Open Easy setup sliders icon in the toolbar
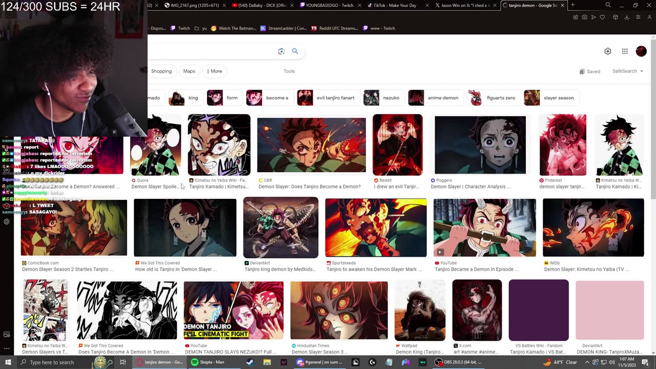 click(638, 17)
